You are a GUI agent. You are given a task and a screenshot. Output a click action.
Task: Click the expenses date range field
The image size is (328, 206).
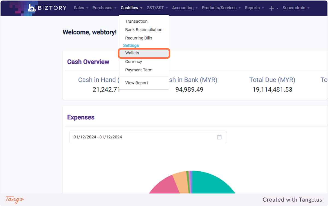click(148, 137)
